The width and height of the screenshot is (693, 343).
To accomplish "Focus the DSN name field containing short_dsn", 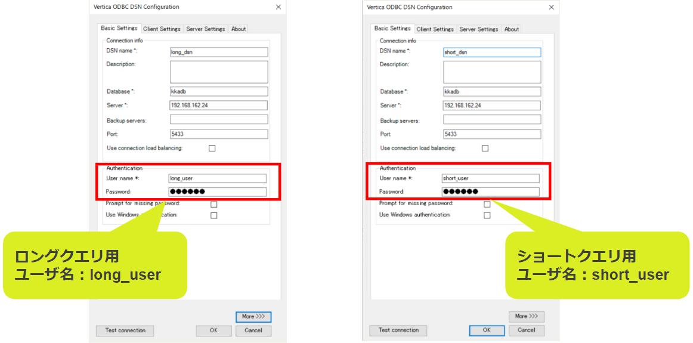I will [492, 52].
